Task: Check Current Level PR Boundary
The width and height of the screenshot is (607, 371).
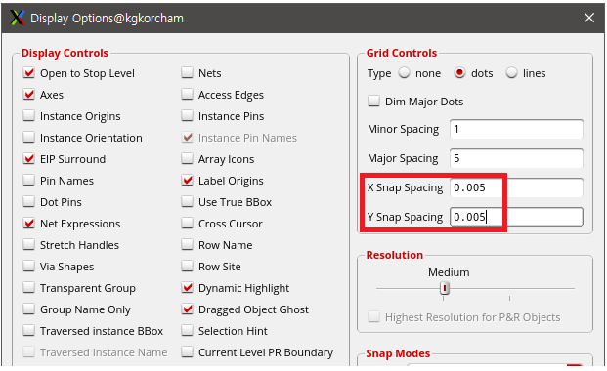Action: [188, 352]
